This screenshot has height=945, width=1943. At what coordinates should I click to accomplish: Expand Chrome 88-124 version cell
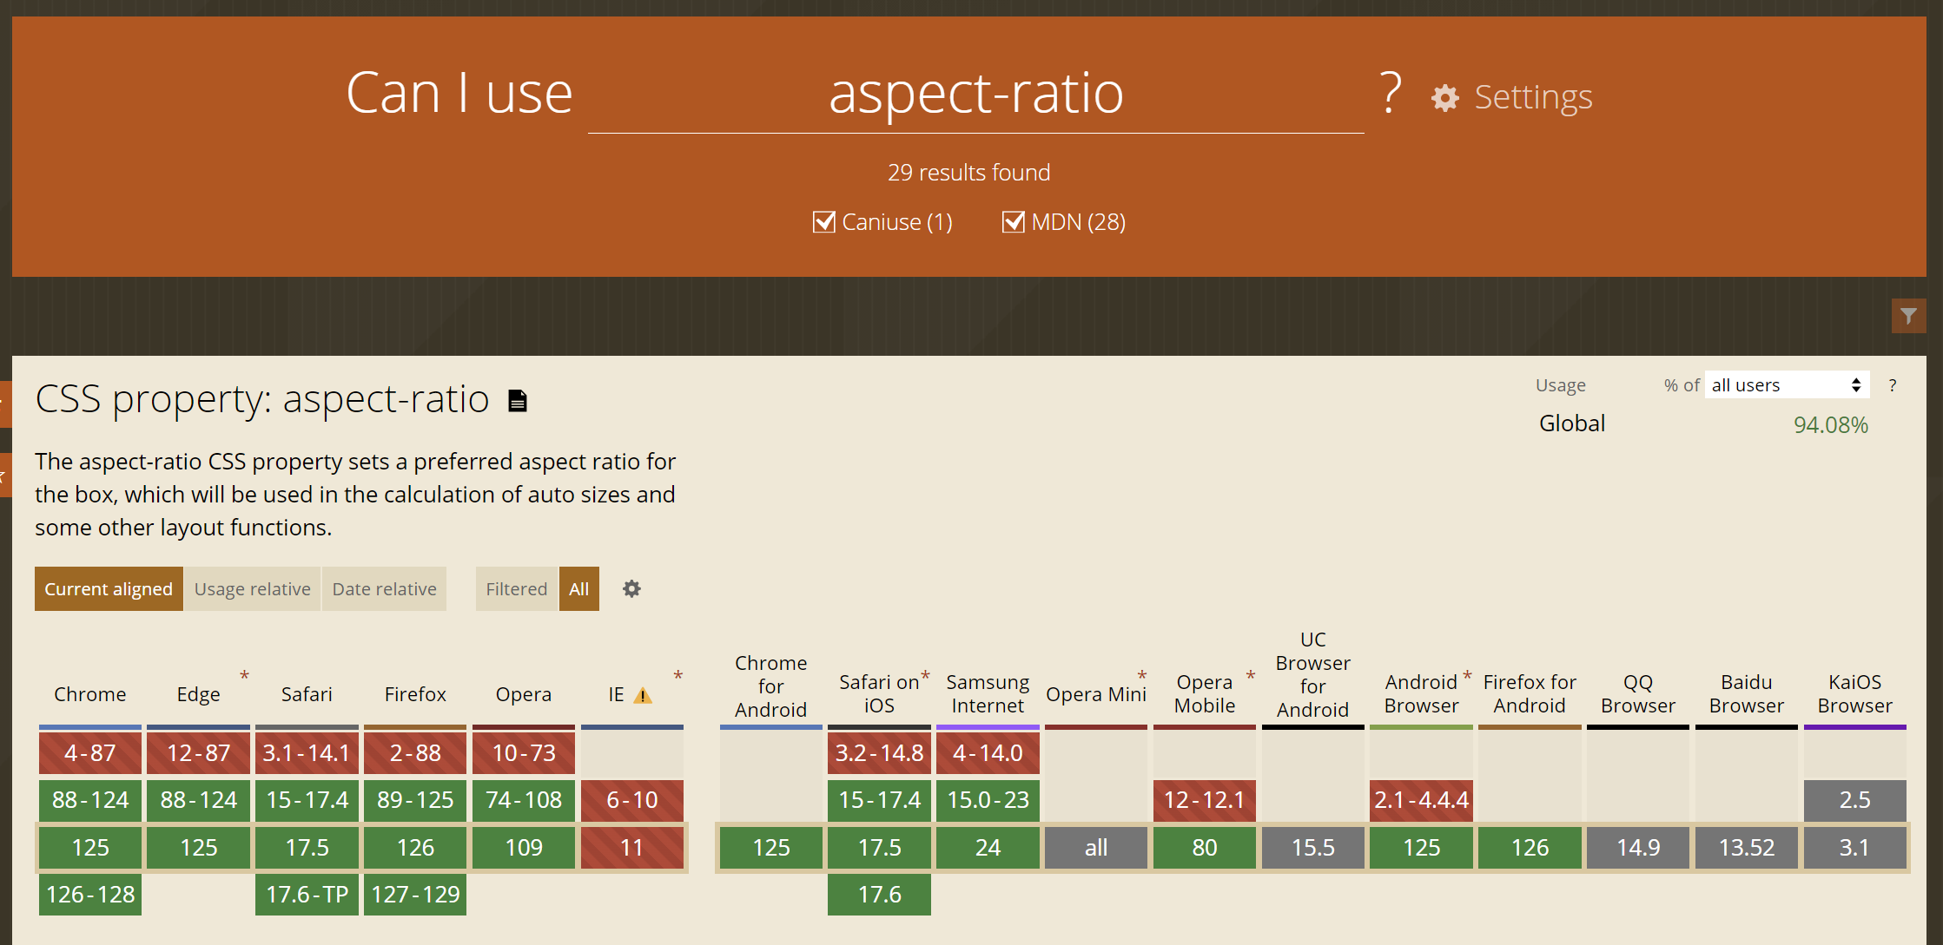tap(90, 800)
